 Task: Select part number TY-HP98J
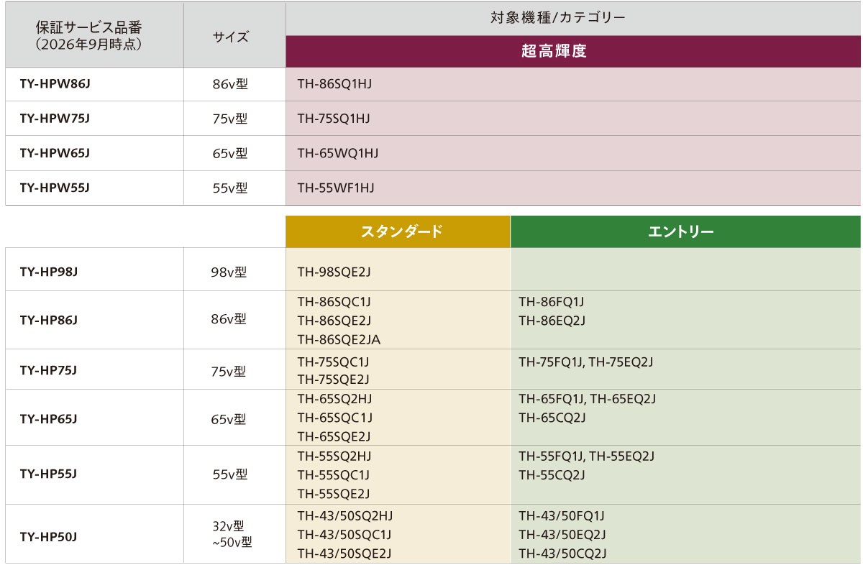48,272
